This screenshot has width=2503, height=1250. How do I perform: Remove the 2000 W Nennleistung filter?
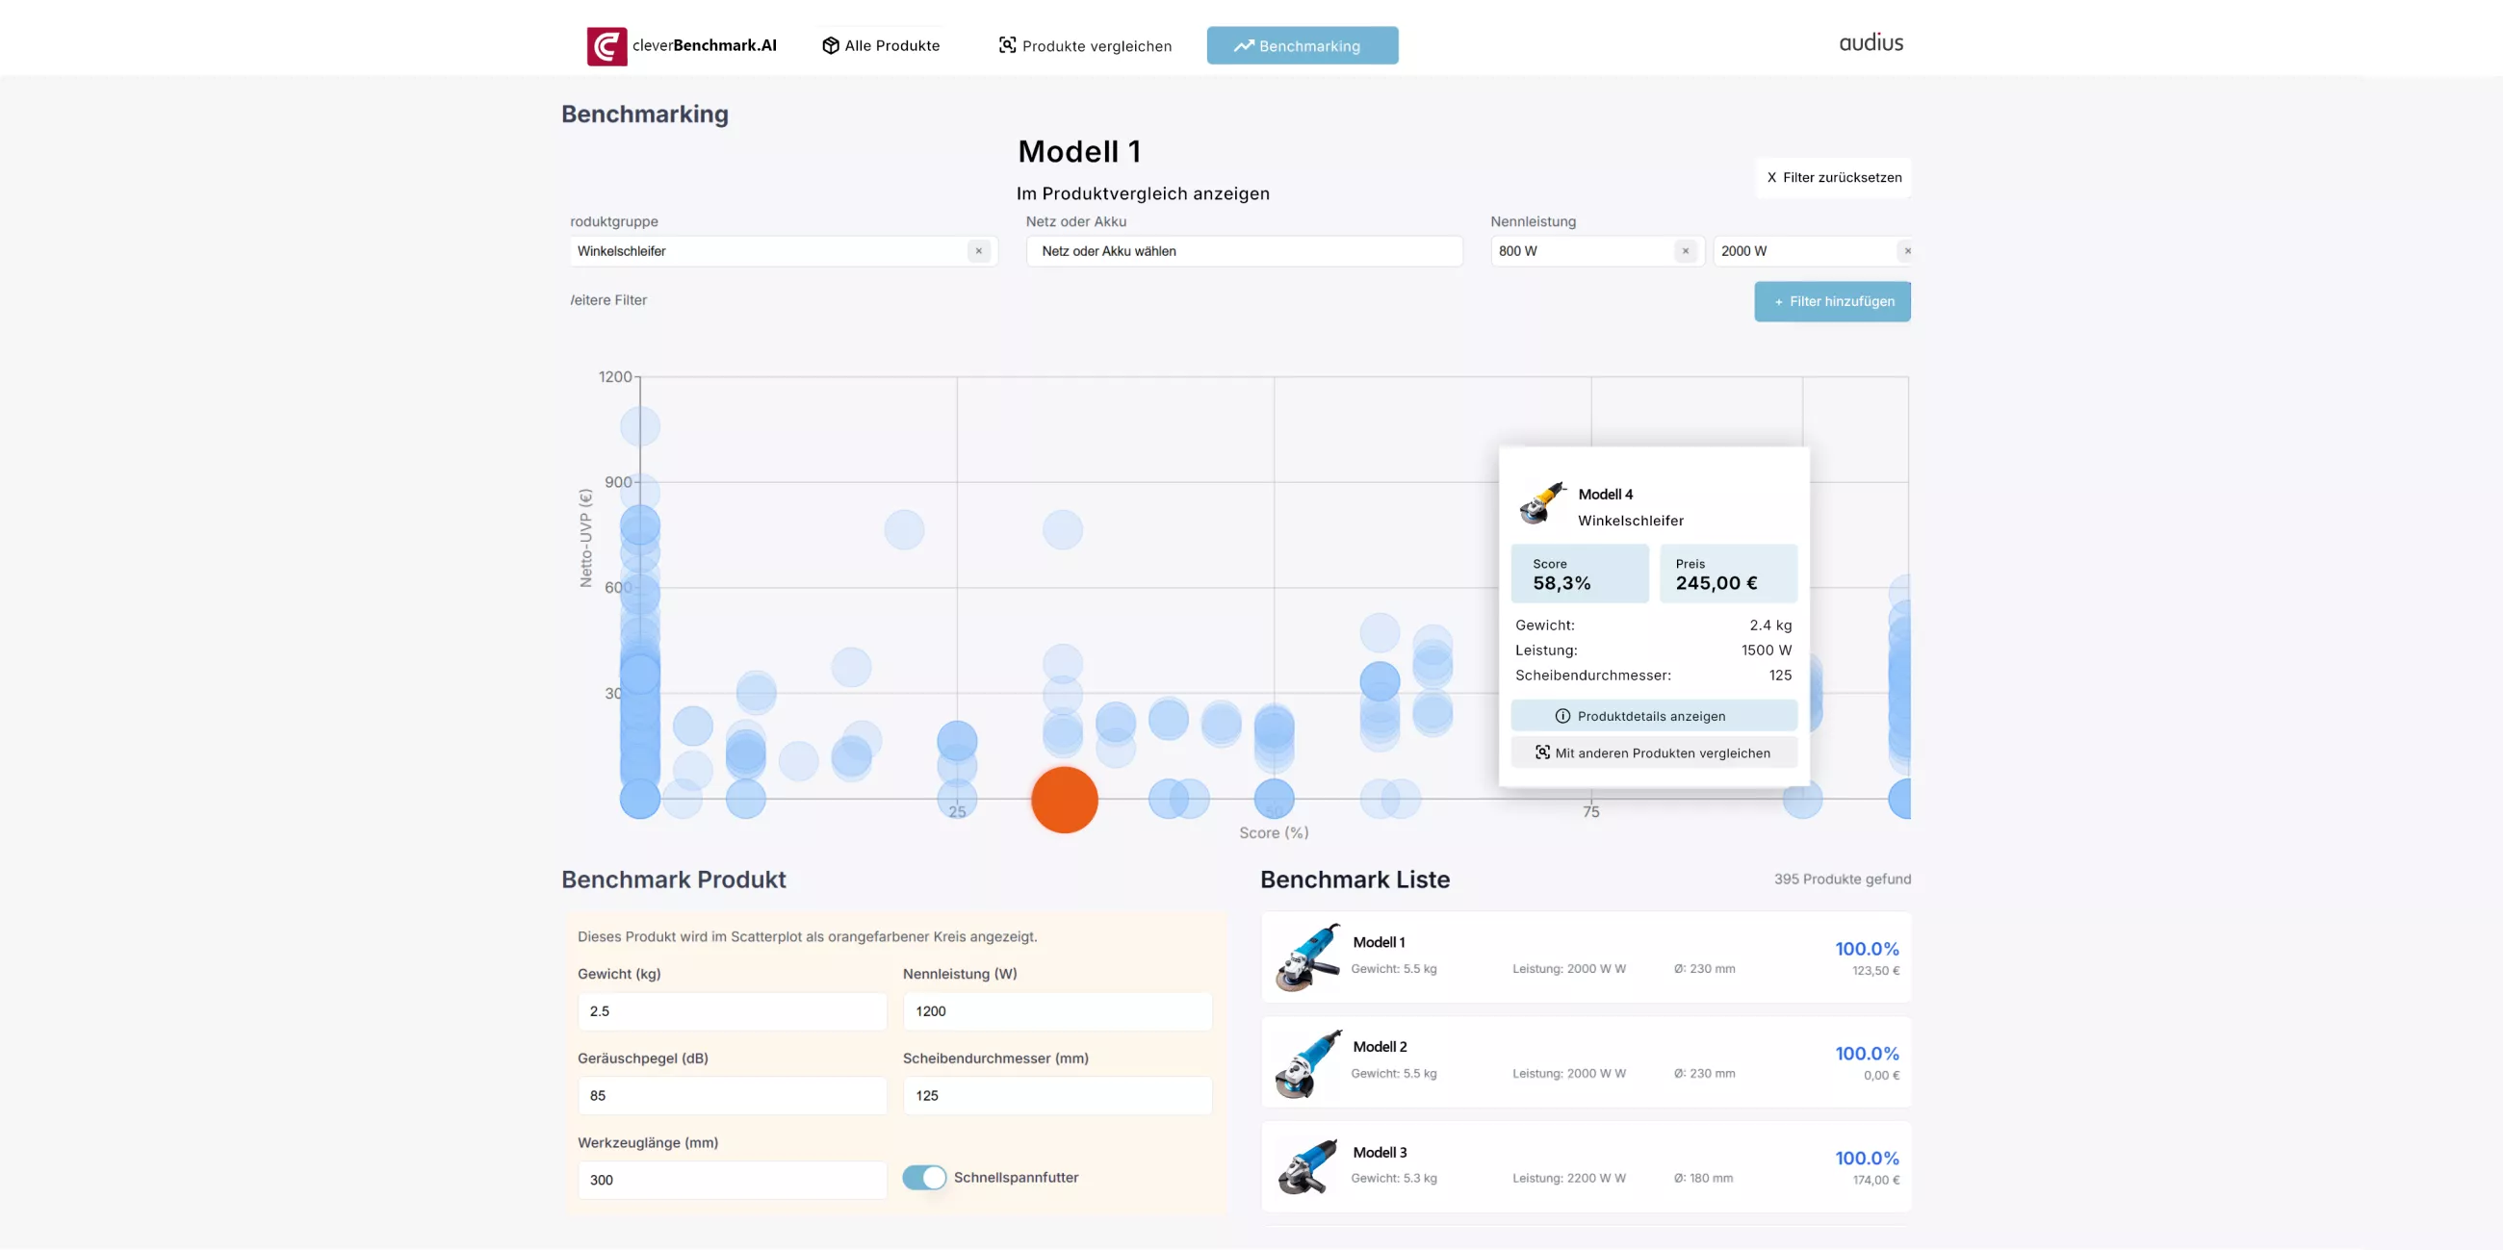[1906, 250]
